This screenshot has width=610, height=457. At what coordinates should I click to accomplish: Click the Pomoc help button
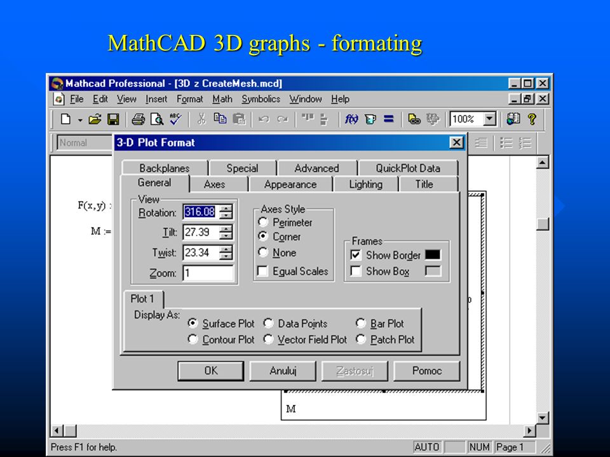[427, 371]
